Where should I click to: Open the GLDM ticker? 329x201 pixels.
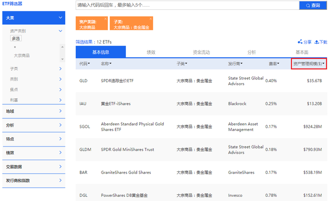pos(85,149)
